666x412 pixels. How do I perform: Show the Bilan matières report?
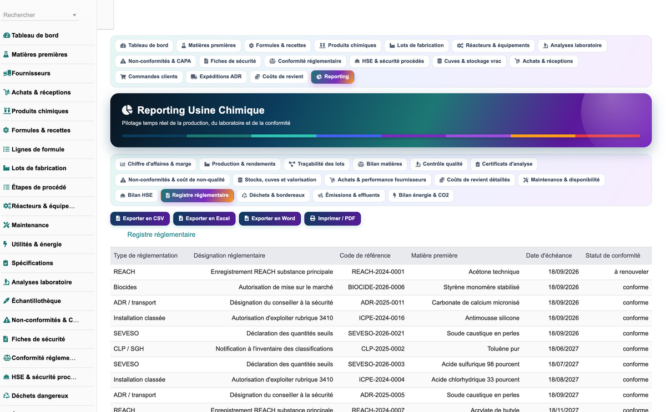(380, 164)
